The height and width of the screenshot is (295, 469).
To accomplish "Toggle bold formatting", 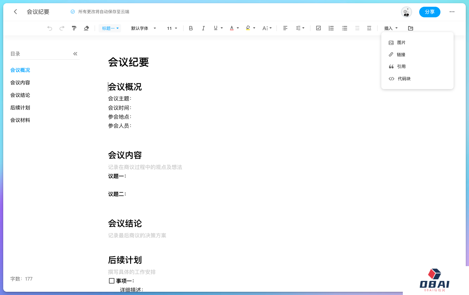I will pos(191,28).
